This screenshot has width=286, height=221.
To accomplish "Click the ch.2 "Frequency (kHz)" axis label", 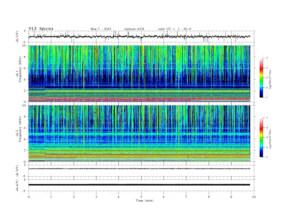I will (20, 129).
